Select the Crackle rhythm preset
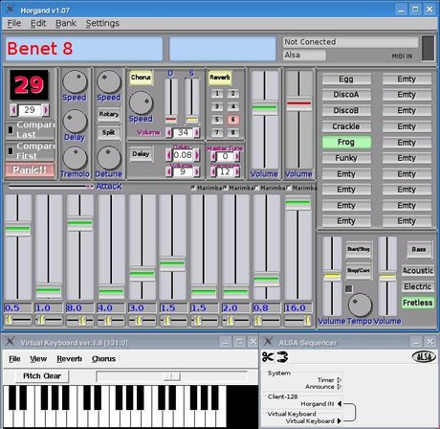 (346, 126)
